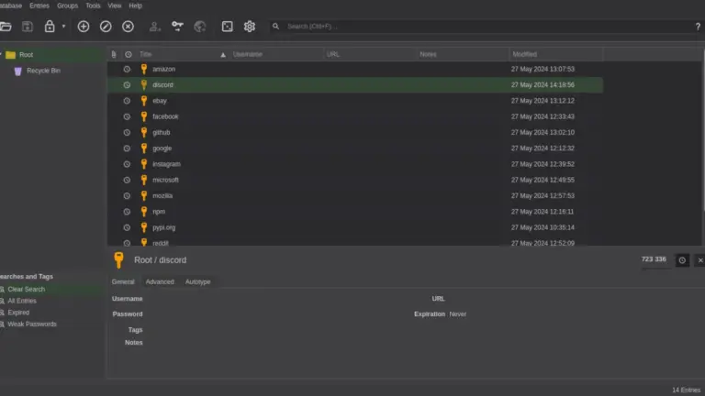The image size is (705, 396).
Task: Click the TOTP clock icon in microsoft row
Action: coord(127,180)
